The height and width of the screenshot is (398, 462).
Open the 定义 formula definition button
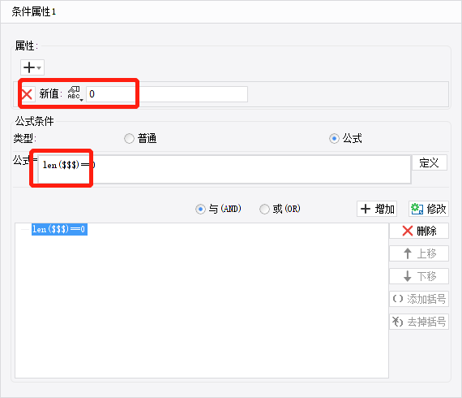coord(430,162)
